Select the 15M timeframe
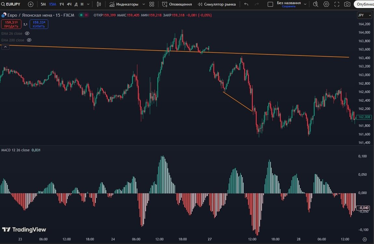This screenshot has width=374, height=244. 52,4
